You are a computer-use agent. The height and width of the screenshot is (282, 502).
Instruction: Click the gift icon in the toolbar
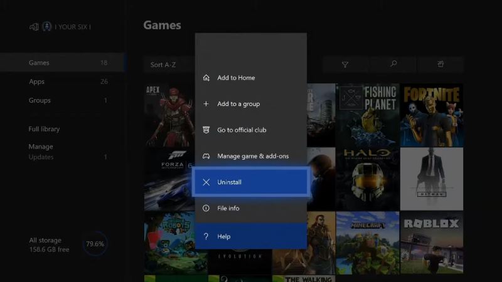pos(441,65)
